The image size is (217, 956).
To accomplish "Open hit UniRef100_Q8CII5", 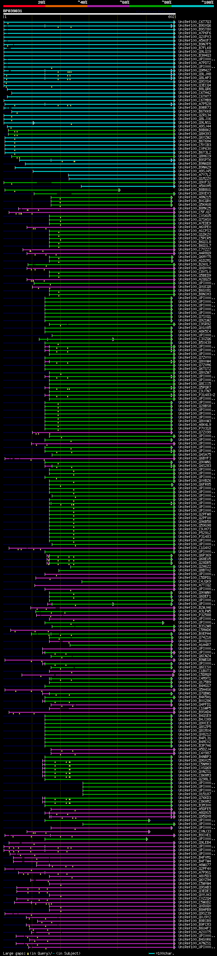I will point(195,384).
